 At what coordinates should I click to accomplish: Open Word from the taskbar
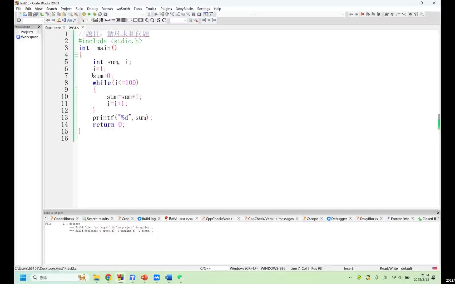tap(169, 277)
